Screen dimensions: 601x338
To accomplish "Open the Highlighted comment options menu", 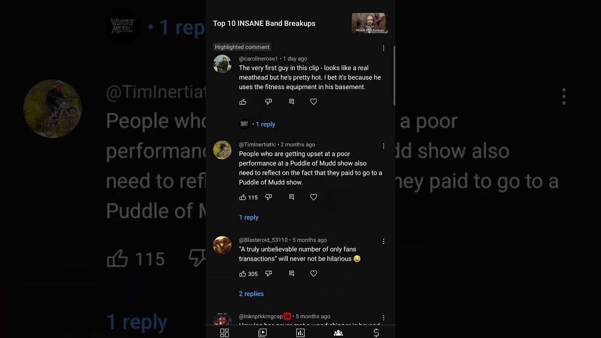I will [384, 48].
